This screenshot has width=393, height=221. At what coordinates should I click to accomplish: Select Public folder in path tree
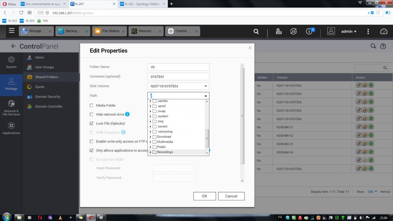tap(162, 147)
